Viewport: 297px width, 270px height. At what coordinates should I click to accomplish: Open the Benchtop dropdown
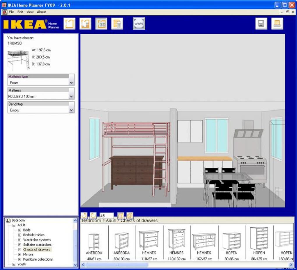(71, 107)
